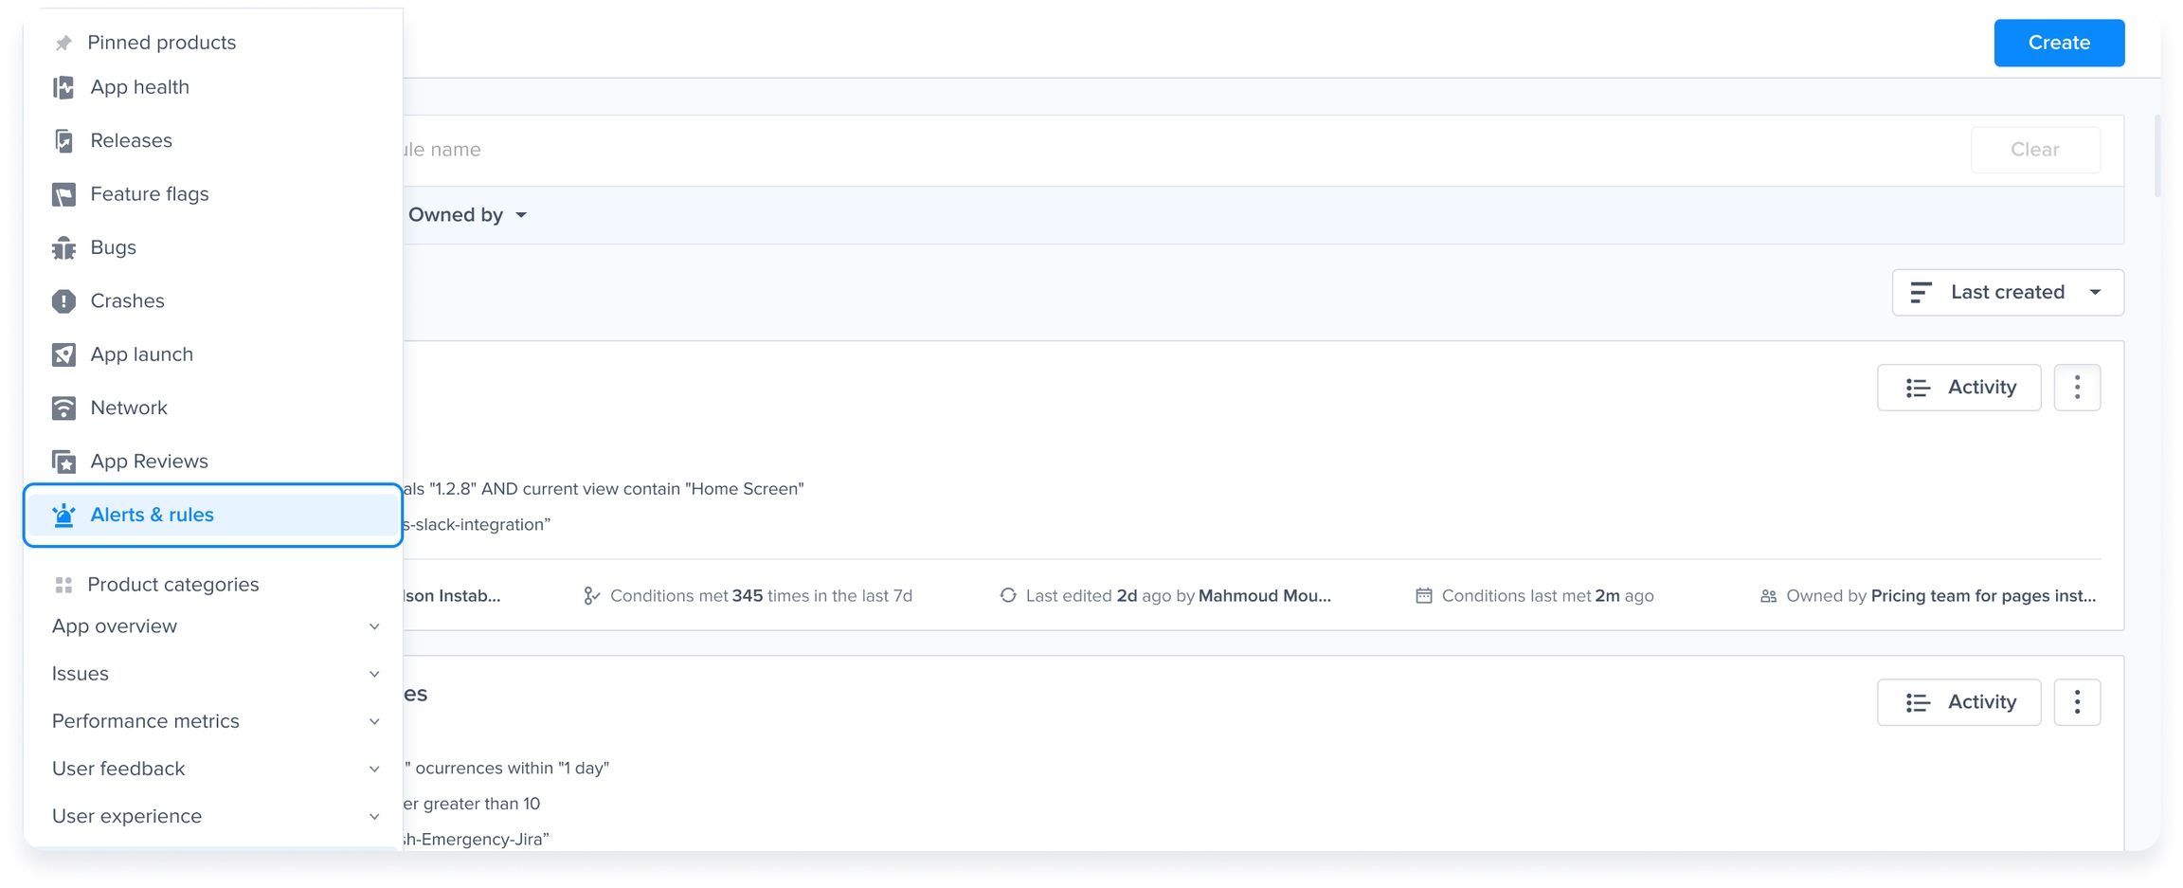Click the rule name search field
Screen dimensions: 2183x888
click(1137, 150)
